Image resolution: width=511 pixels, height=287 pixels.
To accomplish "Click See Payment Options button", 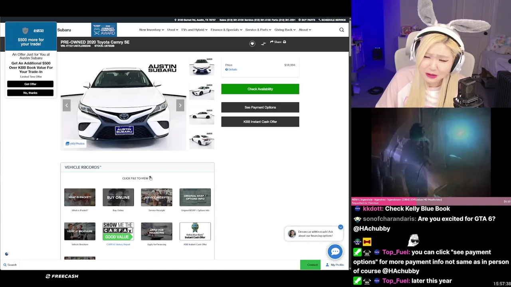I will (x=260, y=107).
